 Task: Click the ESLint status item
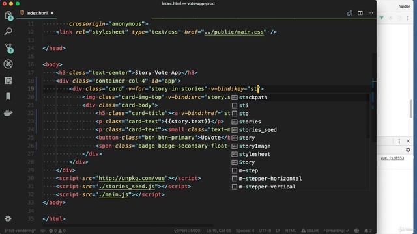[310, 231]
